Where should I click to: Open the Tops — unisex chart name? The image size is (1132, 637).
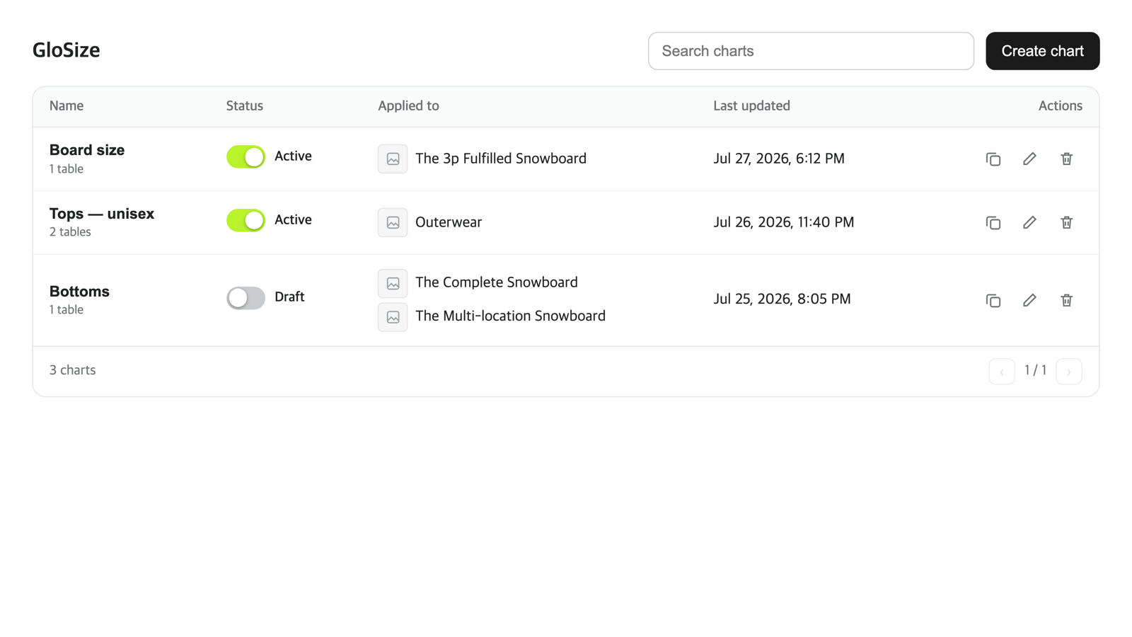tap(102, 214)
